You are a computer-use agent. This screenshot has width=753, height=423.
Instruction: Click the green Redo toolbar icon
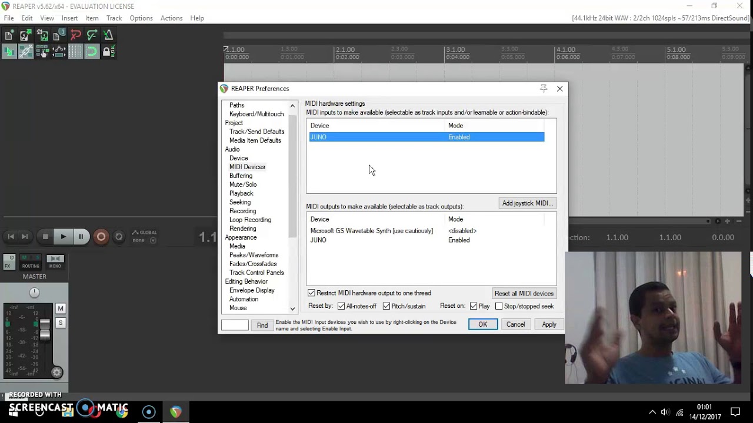click(x=92, y=35)
